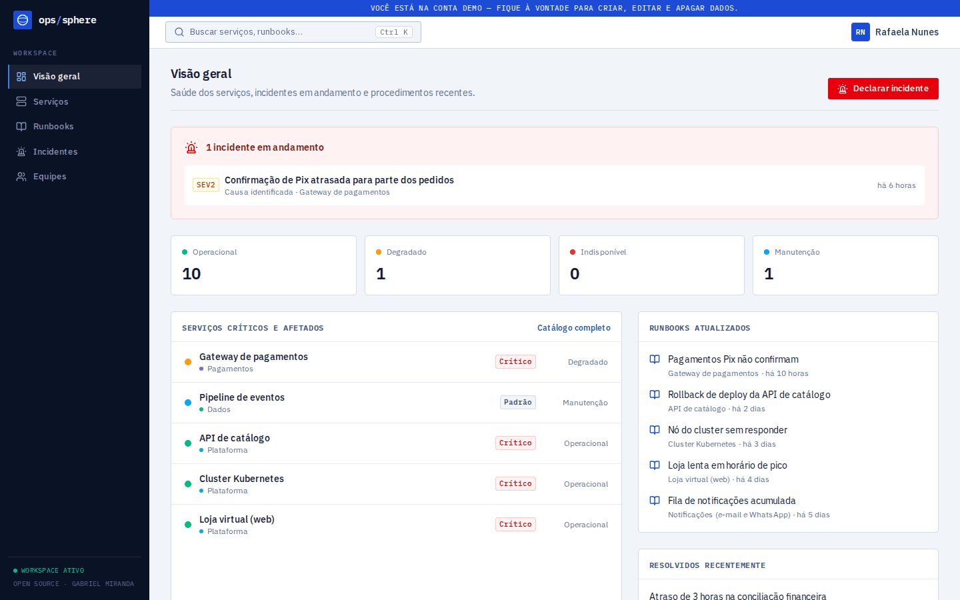The image size is (960, 600).
Task: Click the Runbooks book icon in sidebar
Action: tap(21, 127)
